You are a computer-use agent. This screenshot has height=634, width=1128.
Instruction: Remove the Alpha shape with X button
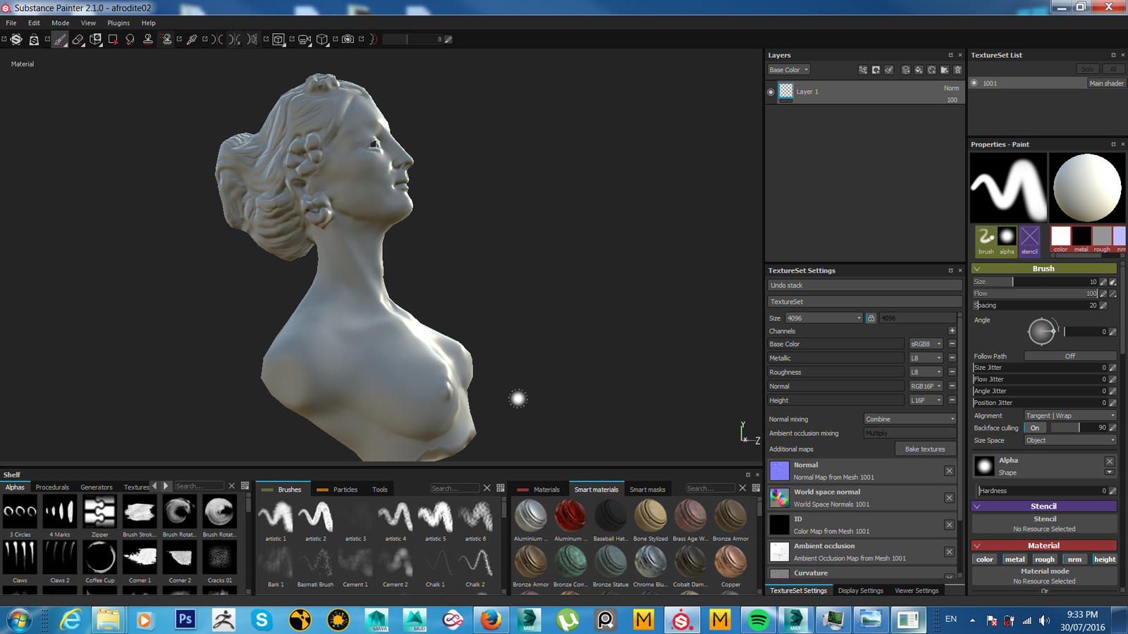coord(1110,461)
